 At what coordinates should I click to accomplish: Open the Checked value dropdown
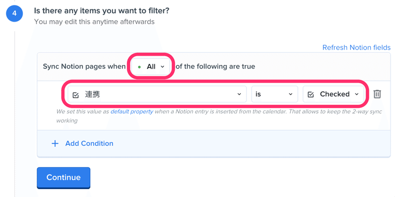coord(334,94)
